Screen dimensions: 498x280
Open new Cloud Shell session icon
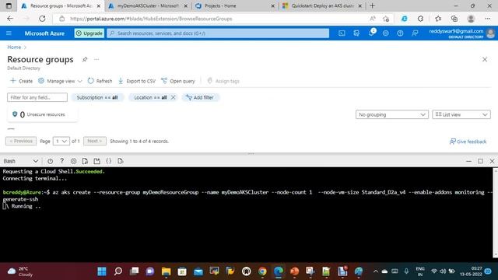click(96, 161)
